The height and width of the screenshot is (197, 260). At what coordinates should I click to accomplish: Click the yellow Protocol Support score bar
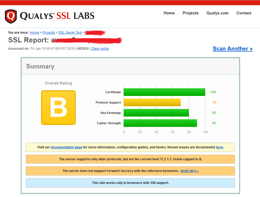152,102
